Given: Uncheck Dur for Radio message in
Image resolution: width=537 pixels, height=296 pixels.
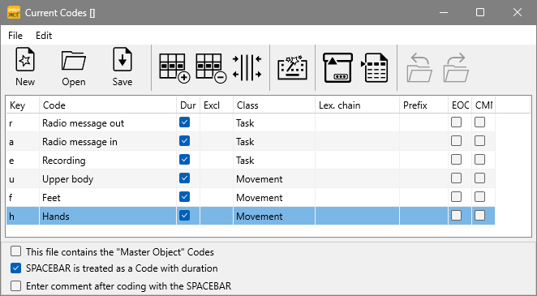Looking at the screenshot, I should click(x=185, y=141).
